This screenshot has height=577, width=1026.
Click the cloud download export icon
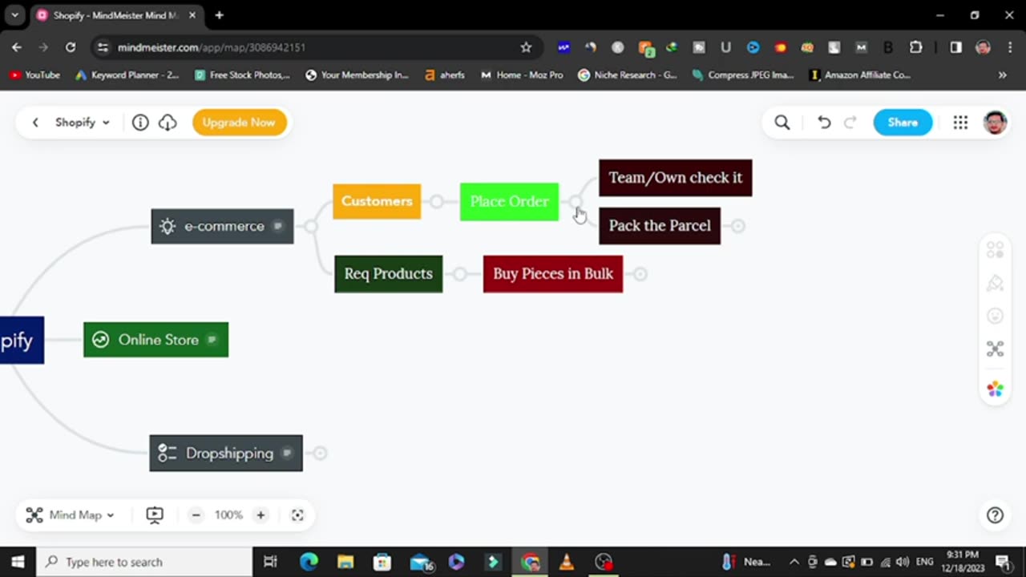(168, 123)
